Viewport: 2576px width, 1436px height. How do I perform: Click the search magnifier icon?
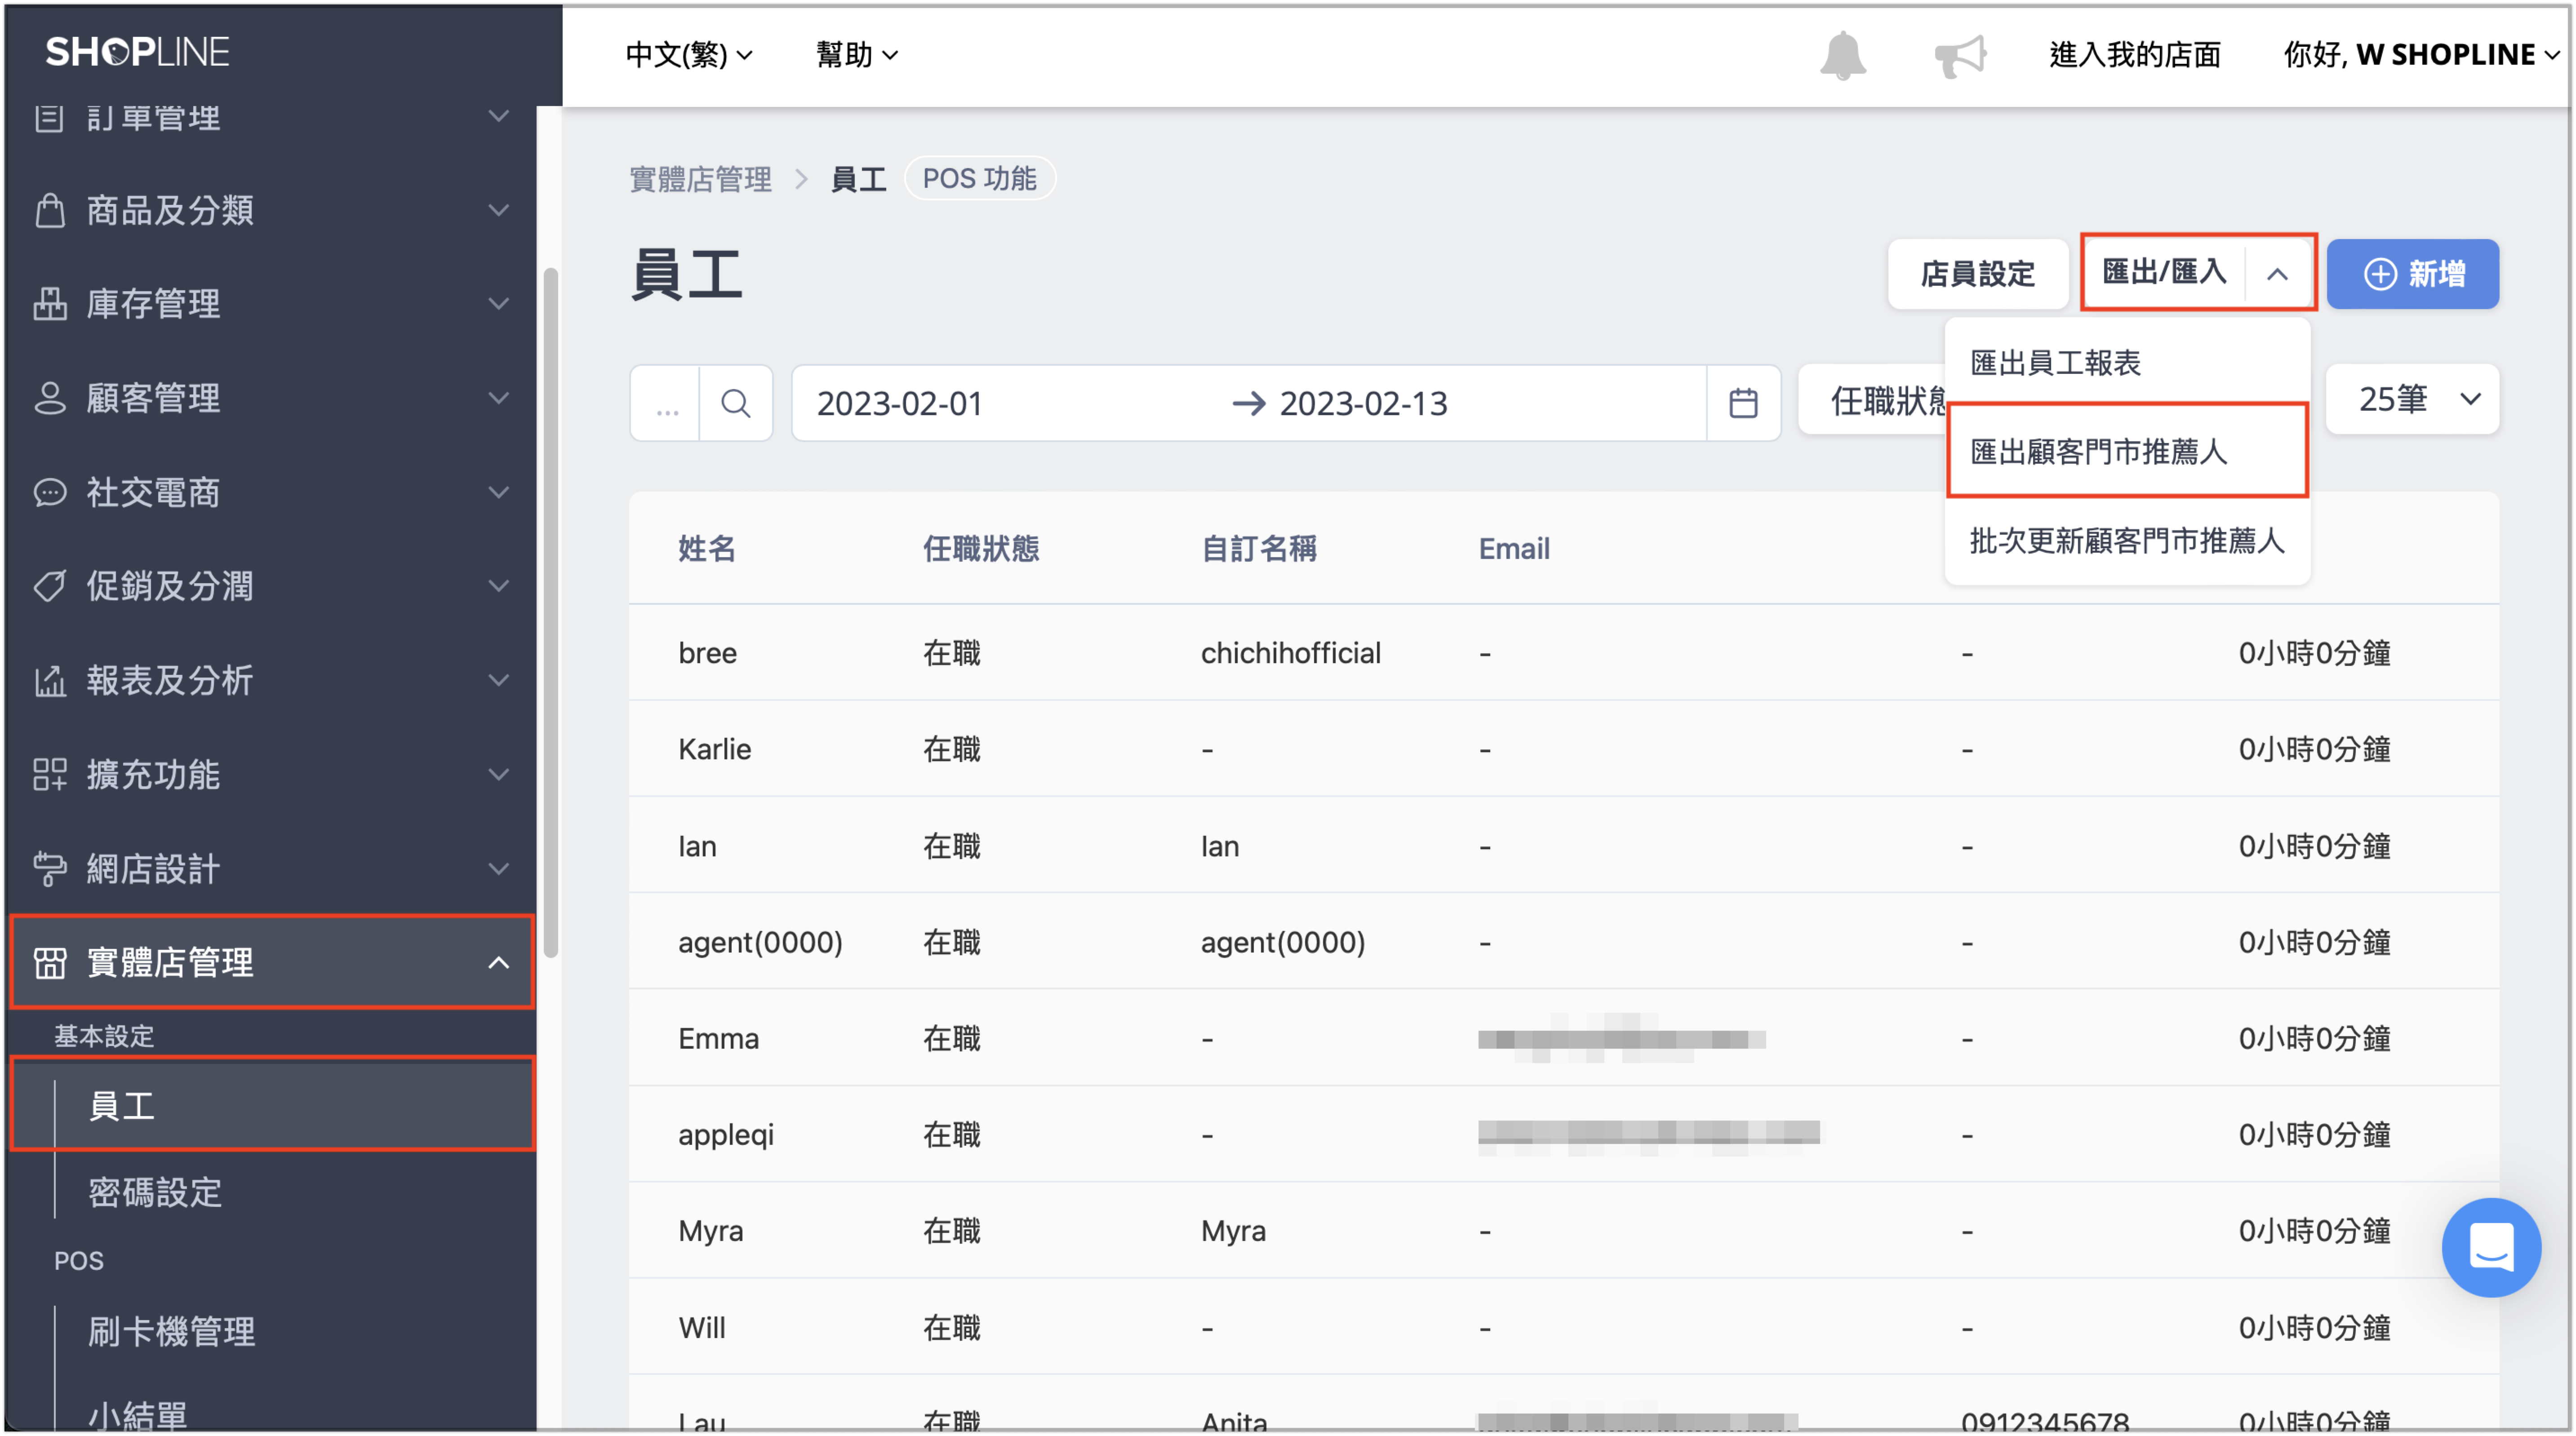click(736, 403)
